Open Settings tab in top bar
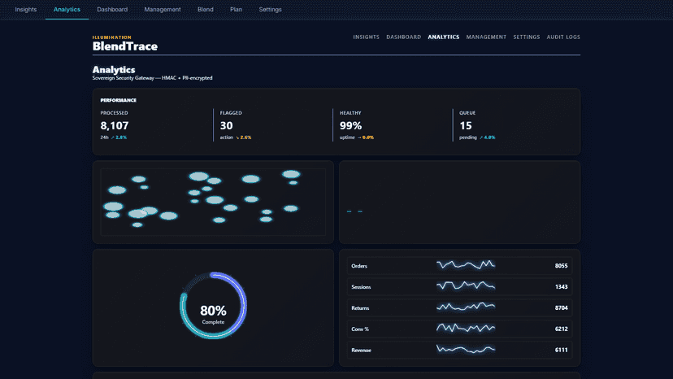673x379 pixels. pyautogui.click(x=270, y=10)
